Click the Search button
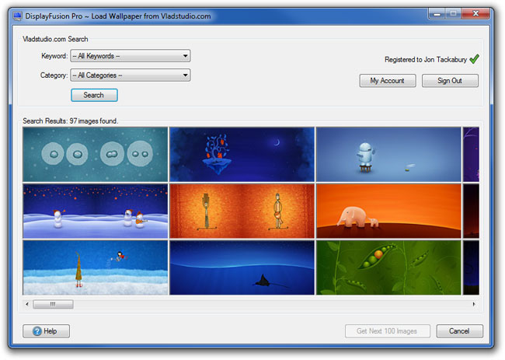505x360 pixels. point(94,95)
